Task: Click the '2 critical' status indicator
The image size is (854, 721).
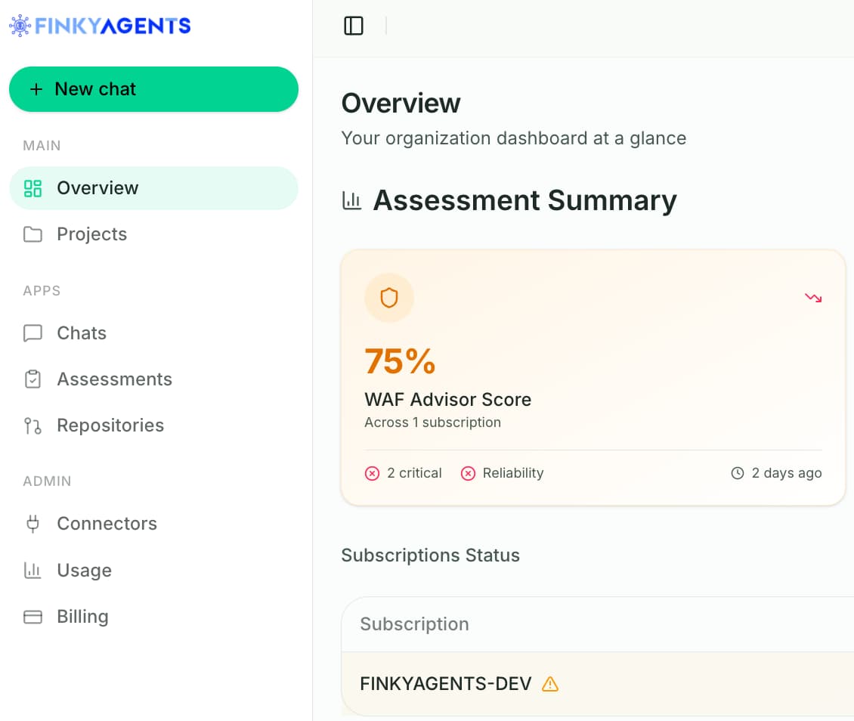Action: [x=403, y=473]
